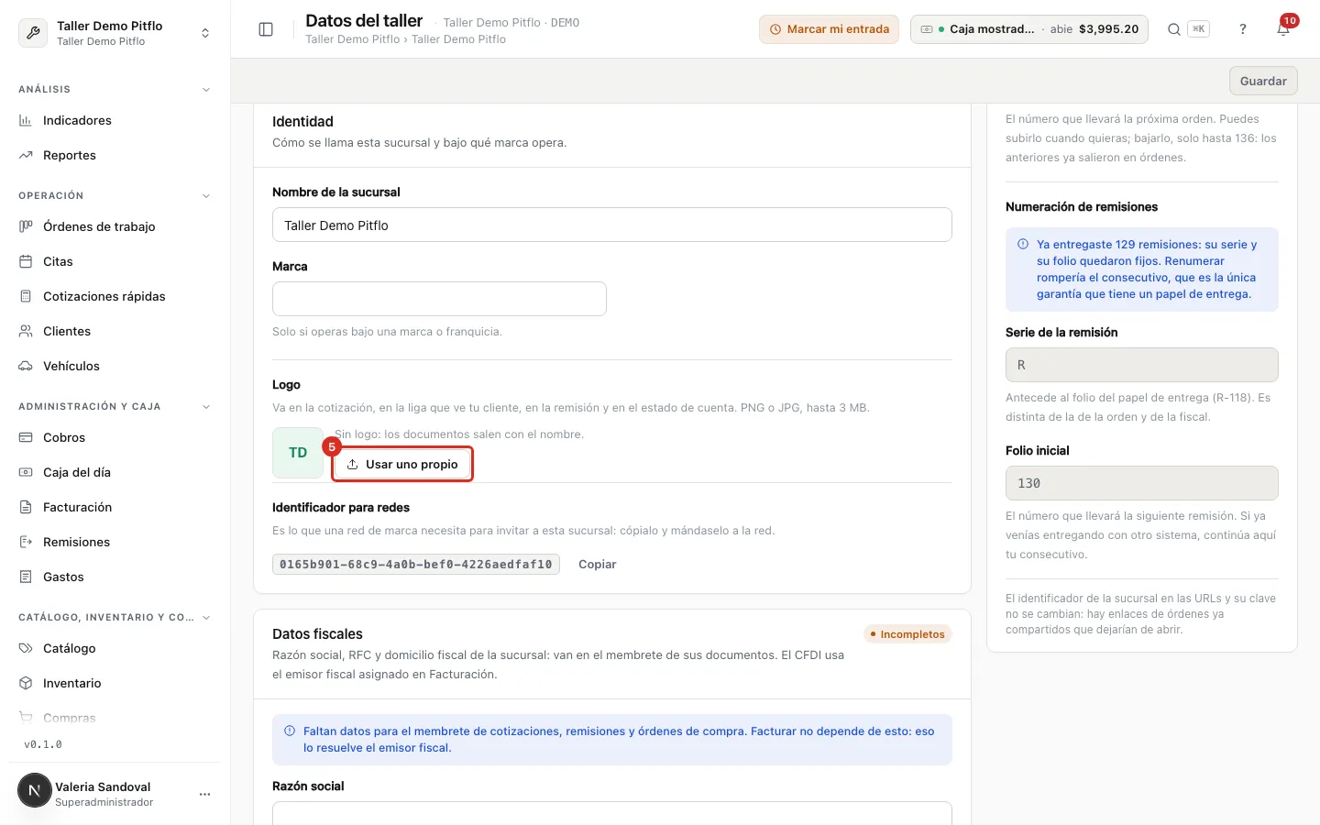The width and height of the screenshot is (1320, 825).
Task: Click the Facturación document icon
Action: (26, 507)
